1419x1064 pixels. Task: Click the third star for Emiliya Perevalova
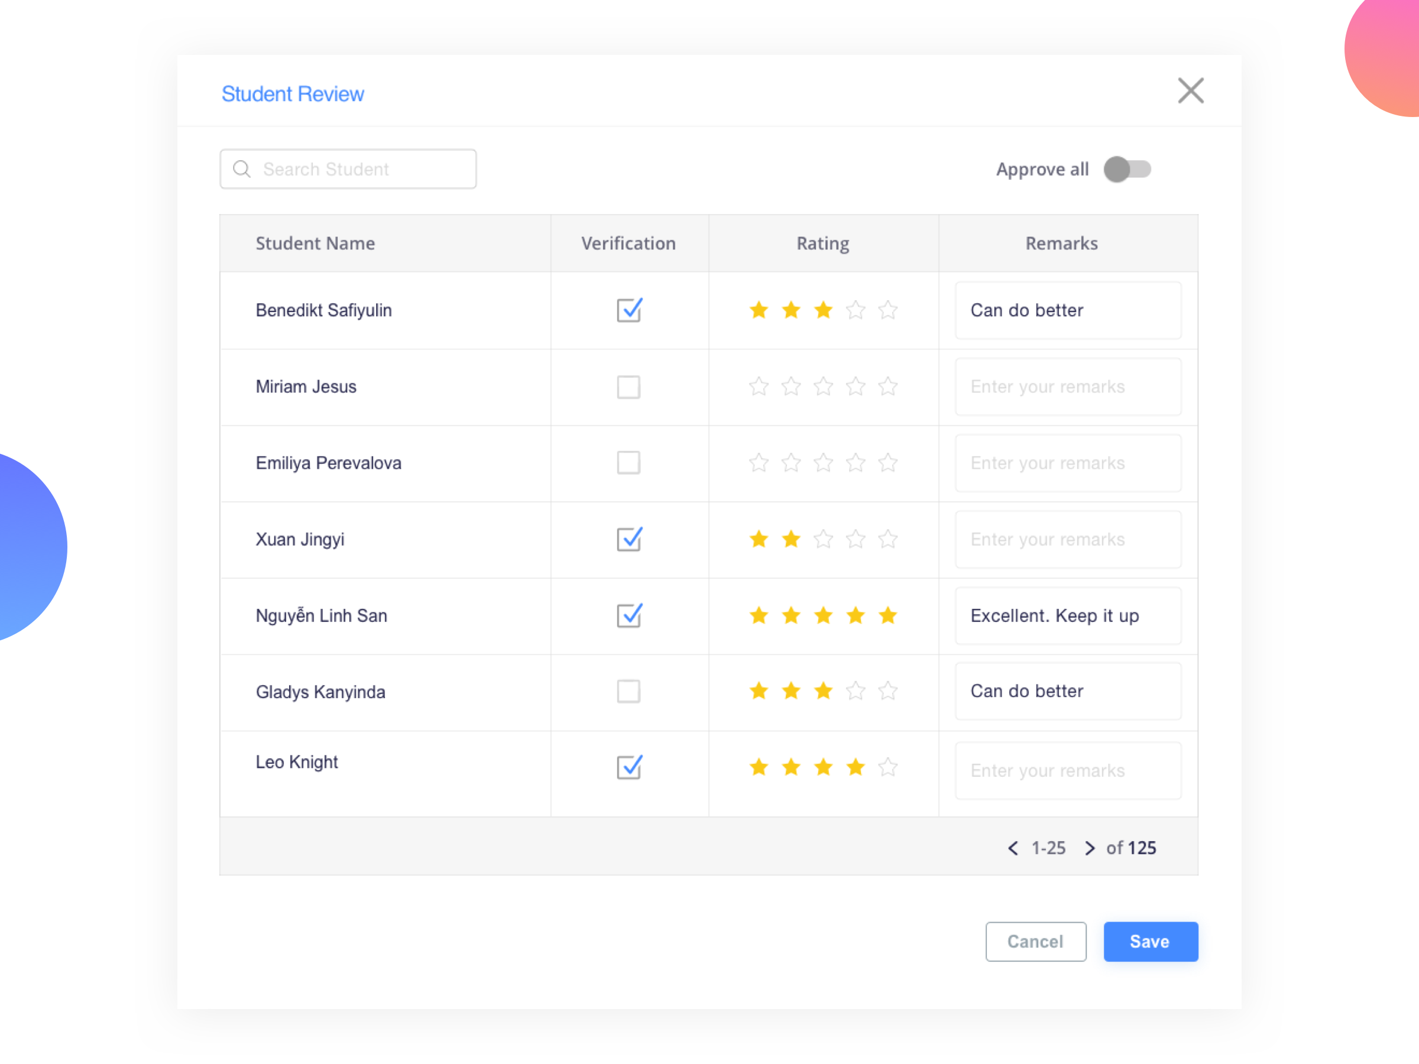tap(823, 462)
